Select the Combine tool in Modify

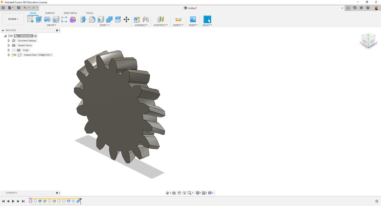(x=109, y=19)
